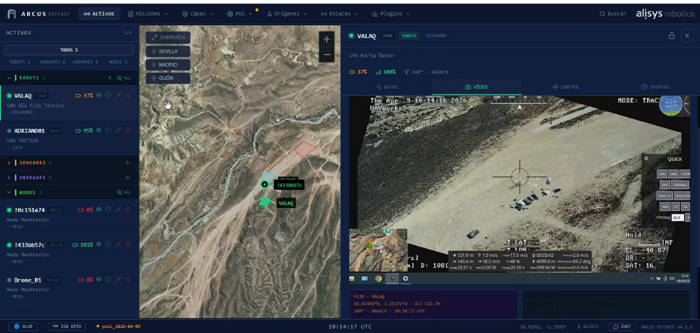This screenshot has width=700, height=333.
Task: Open the CHAT button in status bar
Action: coord(622,326)
